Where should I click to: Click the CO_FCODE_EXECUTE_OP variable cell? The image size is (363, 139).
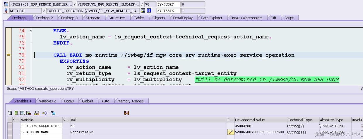click(41, 126)
